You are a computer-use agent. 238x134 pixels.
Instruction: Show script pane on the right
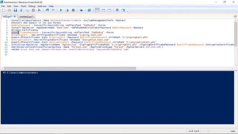[103, 10]
